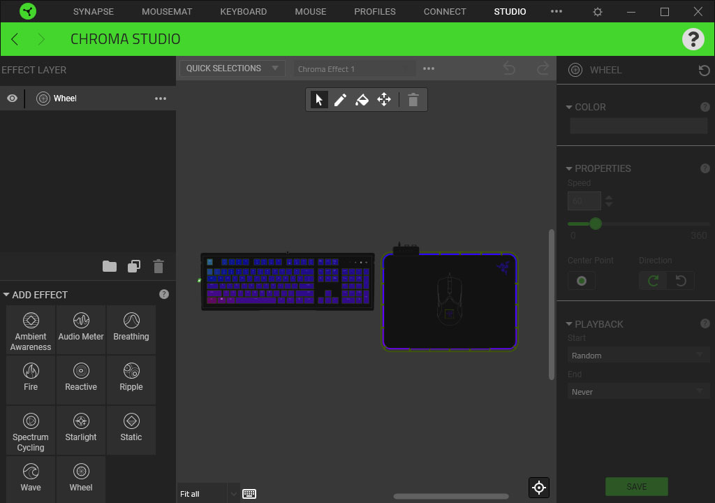Image resolution: width=715 pixels, height=503 pixels.
Task: Delete the selected effect layer
Action: [159, 266]
